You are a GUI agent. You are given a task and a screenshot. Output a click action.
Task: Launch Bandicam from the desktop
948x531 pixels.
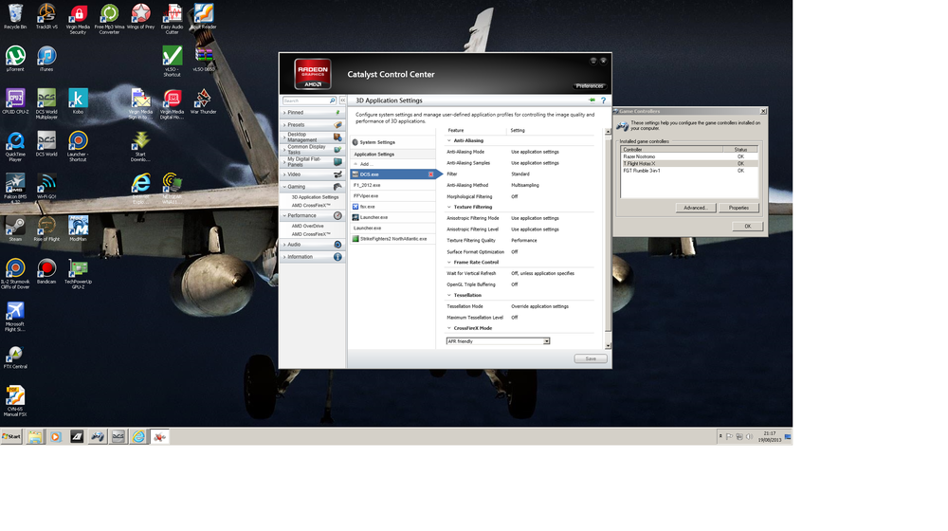pyautogui.click(x=46, y=271)
